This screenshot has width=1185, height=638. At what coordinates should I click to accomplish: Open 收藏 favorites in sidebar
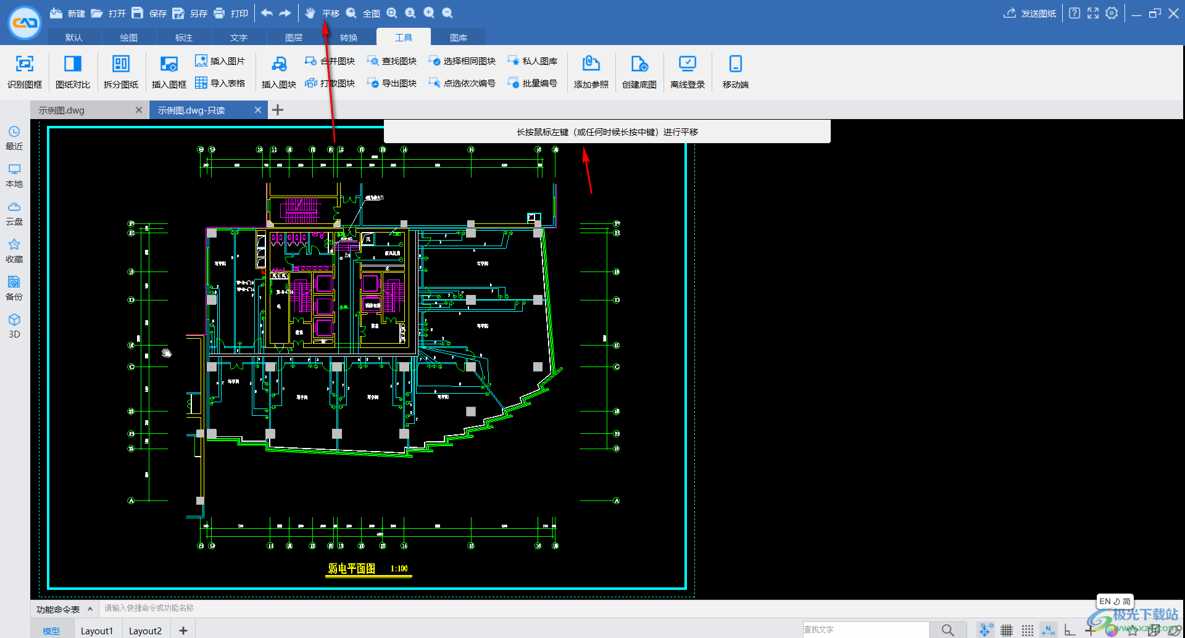click(14, 251)
